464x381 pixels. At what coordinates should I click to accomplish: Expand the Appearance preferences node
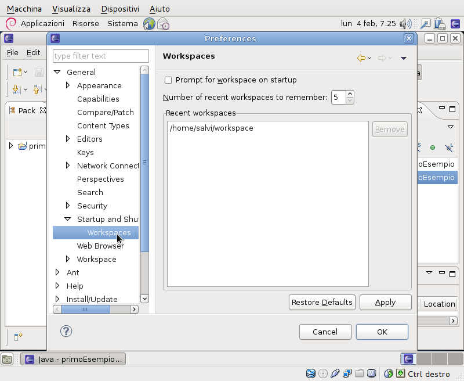[68, 85]
